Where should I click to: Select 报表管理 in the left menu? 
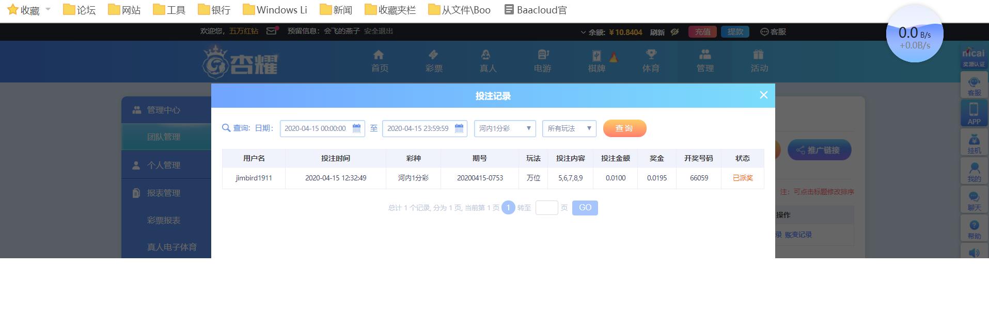coord(166,193)
